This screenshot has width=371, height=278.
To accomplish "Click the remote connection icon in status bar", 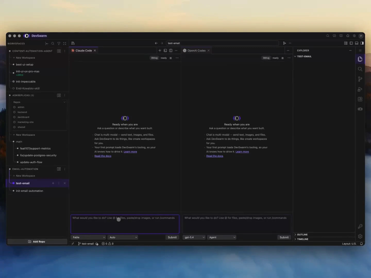I will (x=73, y=244).
